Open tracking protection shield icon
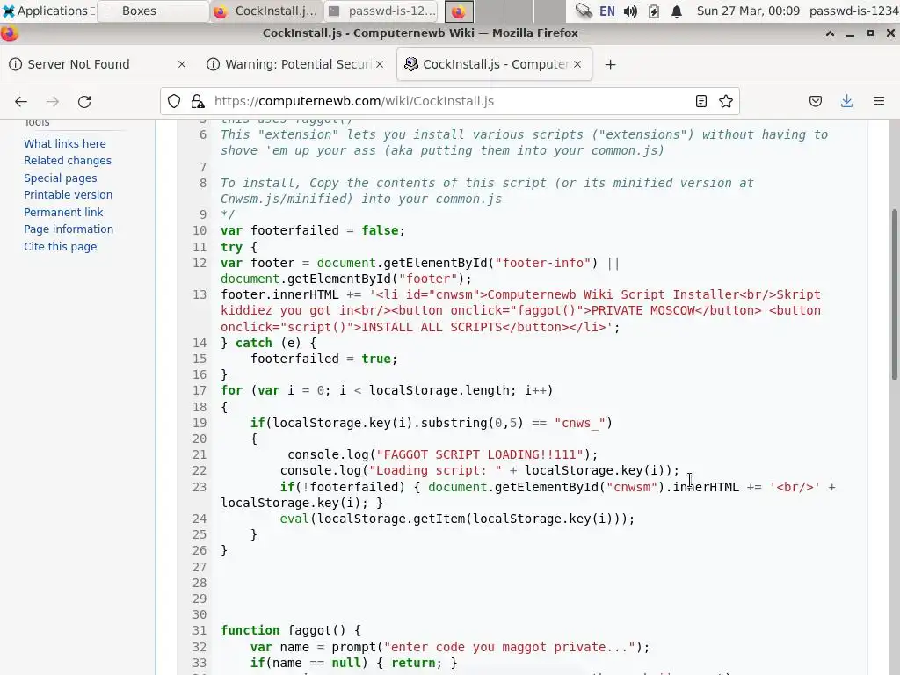Image resolution: width=900 pixels, height=675 pixels. pyautogui.click(x=174, y=102)
